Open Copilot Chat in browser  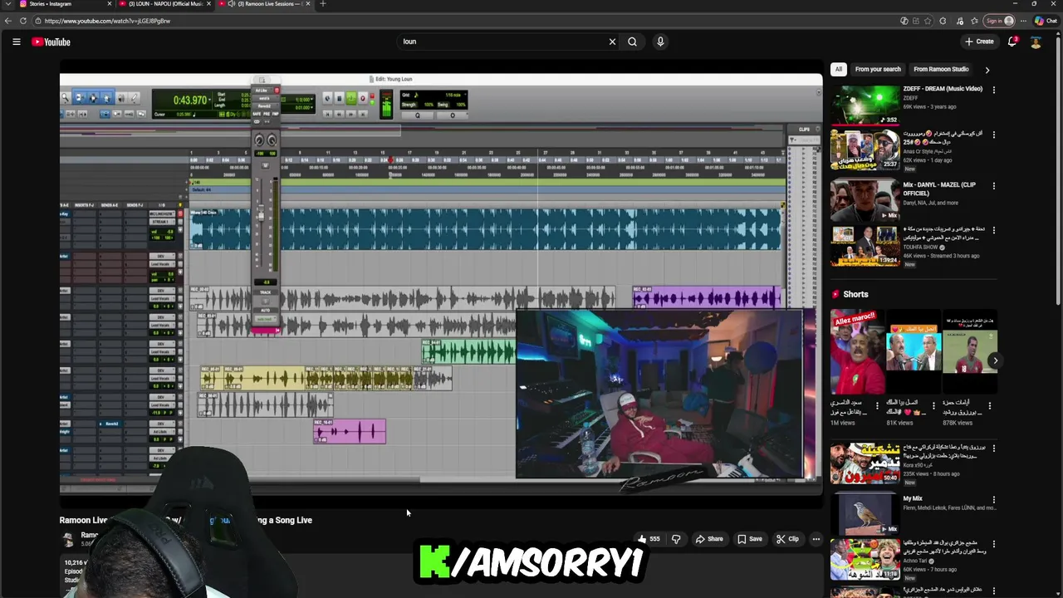click(1045, 21)
